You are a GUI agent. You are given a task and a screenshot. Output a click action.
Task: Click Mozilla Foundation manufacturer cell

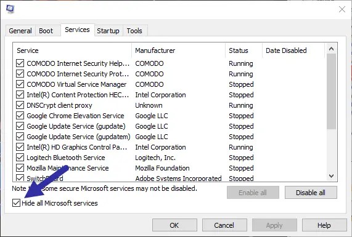tap(162, 168)
